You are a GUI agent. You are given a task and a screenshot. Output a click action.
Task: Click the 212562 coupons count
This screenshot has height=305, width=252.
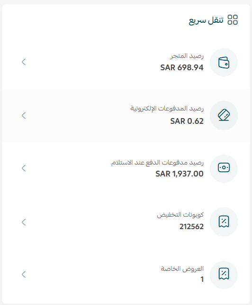(x=191, y=227)
